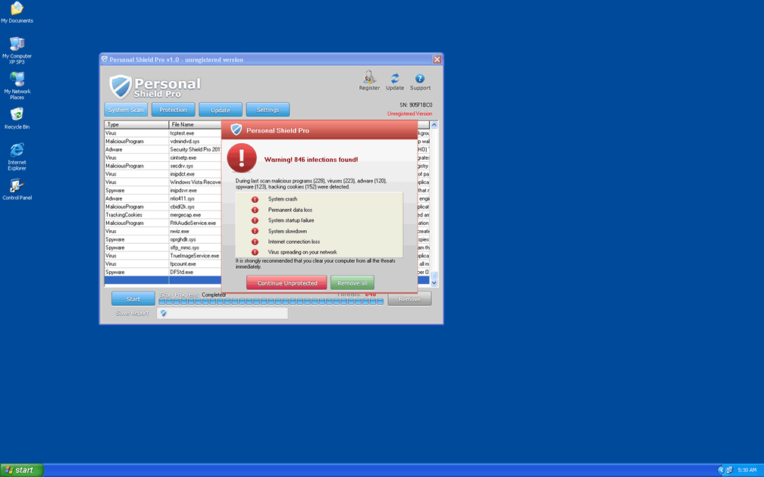Click the red exclamation warning icon
The height and width of the screenshot is (477, 764).
coord(242,158)
